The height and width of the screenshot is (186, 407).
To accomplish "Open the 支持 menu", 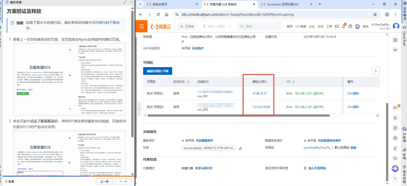I will click(320, 26).
